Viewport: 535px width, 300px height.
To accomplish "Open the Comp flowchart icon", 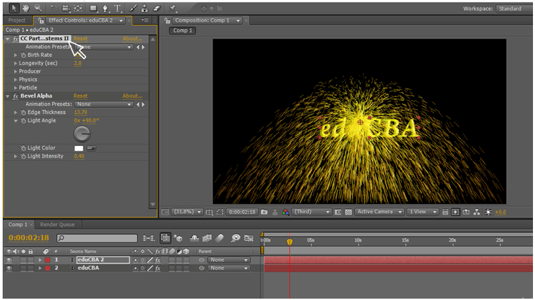I will click(x=477, y=212).
